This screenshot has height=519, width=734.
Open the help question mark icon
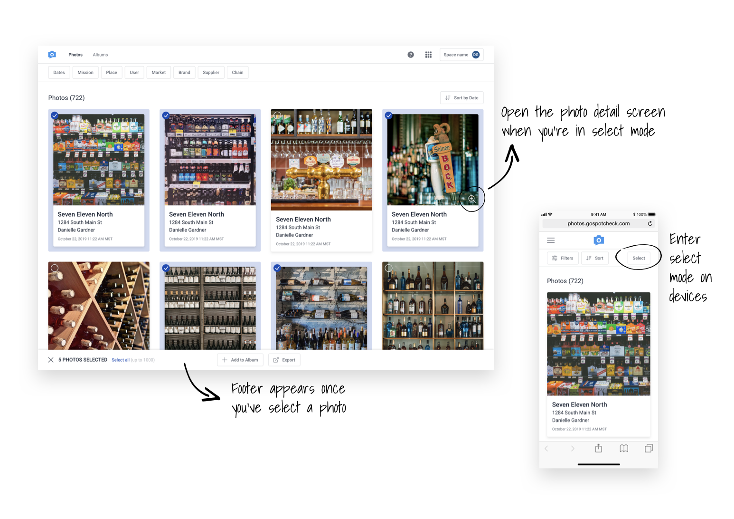click(x=411, y=55)
